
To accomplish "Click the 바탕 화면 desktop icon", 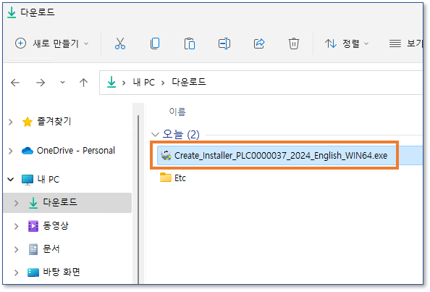I will (x=33, y=272).
